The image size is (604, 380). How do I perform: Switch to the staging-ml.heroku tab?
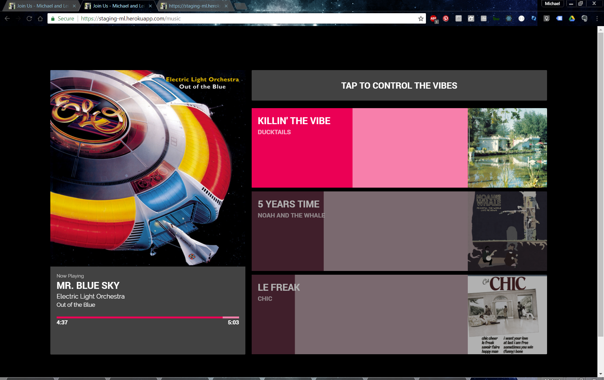[194, 6]
